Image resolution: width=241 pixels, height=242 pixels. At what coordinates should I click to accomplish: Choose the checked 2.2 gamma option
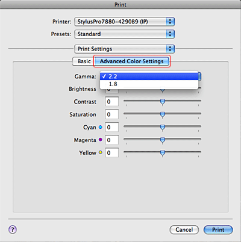click(x=149, y=76)
